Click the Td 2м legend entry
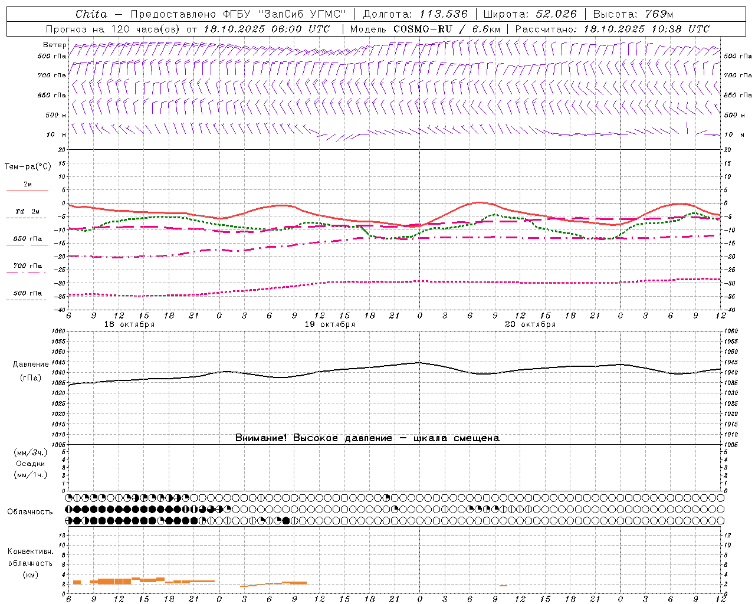The height and width of the screenshot is (604, 755). [28, 211]
